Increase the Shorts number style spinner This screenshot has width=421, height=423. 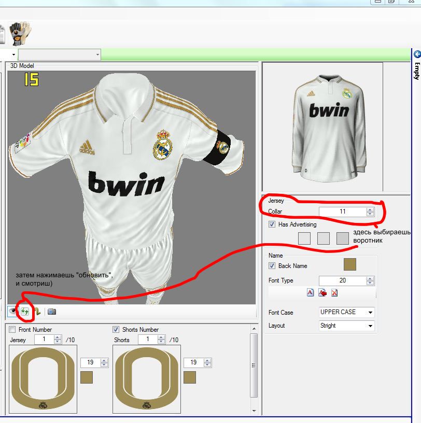pos(161,337)
